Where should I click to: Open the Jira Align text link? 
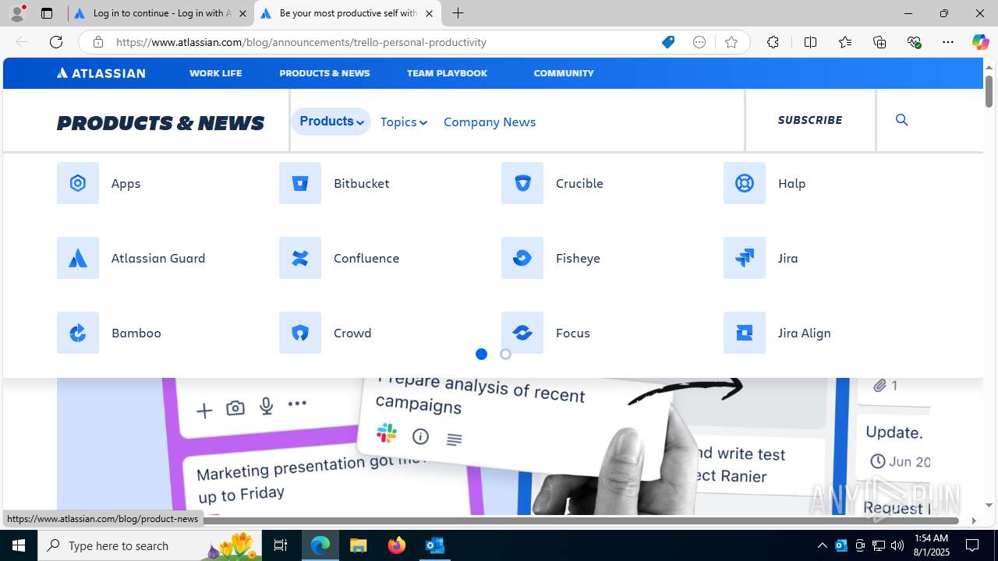click(805, 333)
